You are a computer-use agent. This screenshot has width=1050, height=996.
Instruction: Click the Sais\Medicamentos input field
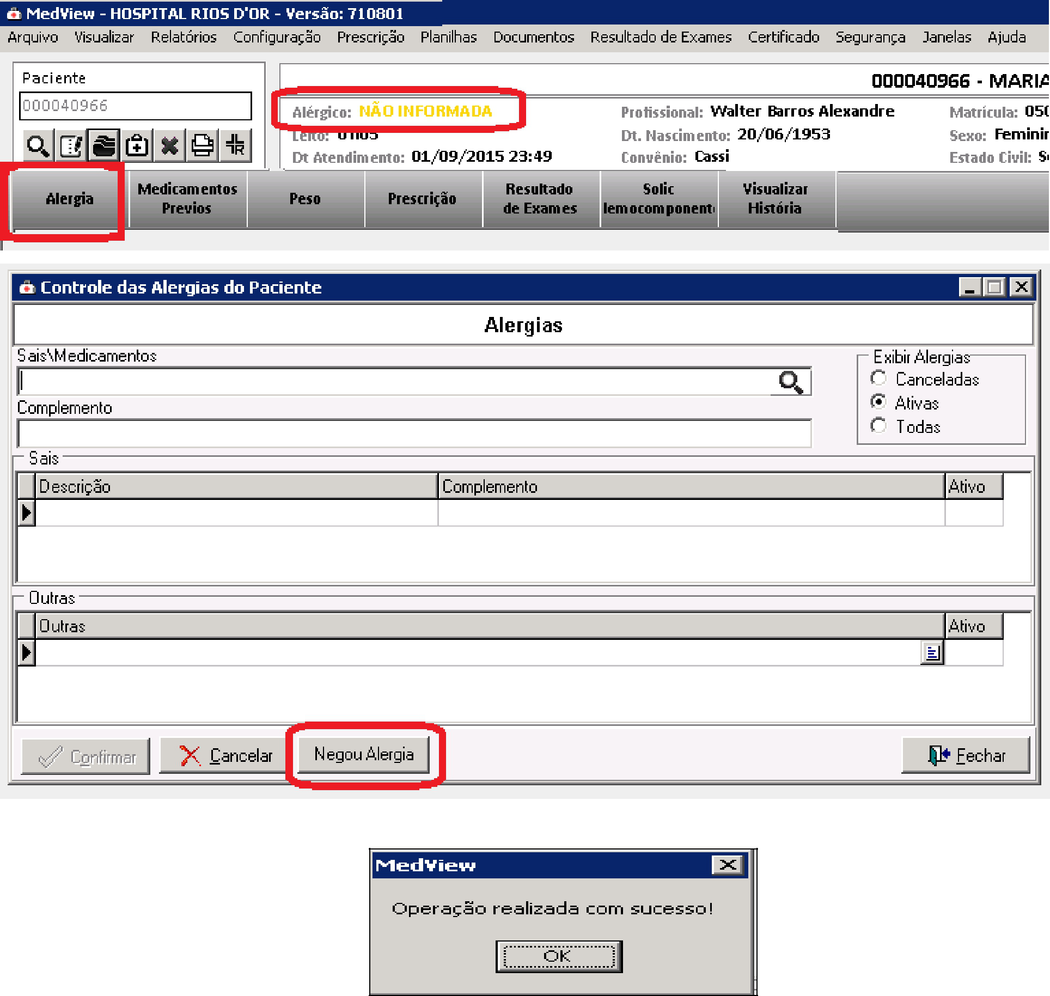(395, 382)
